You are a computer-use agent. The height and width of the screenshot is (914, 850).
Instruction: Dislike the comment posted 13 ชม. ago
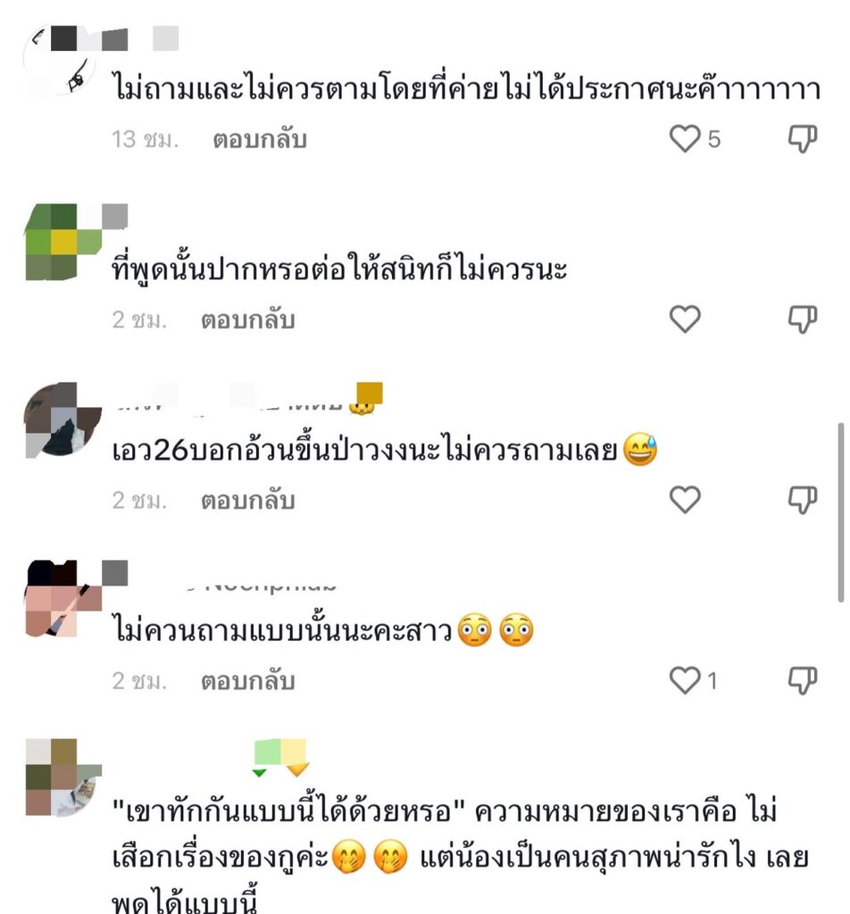click(803, 139)
